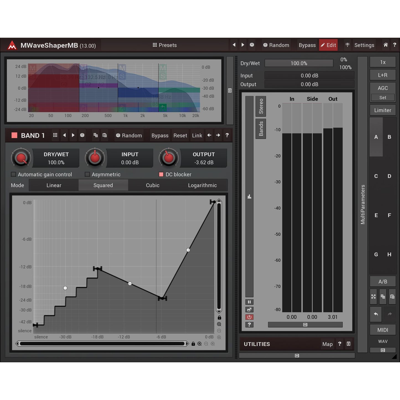Enable the Asymmetric checkbox
Image resolution: width=400 pixels, height=400 pixels.
(87, 174)
